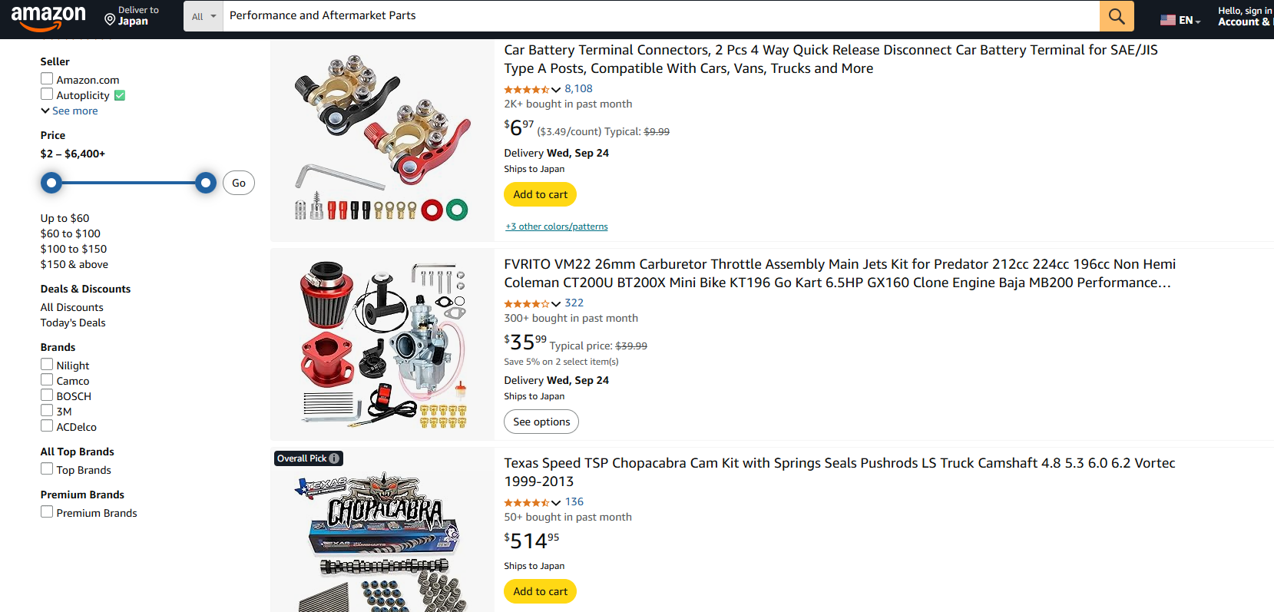Click the Amazon logo
Viewport: 1274px width, 612px height.
tap(48, 18)
